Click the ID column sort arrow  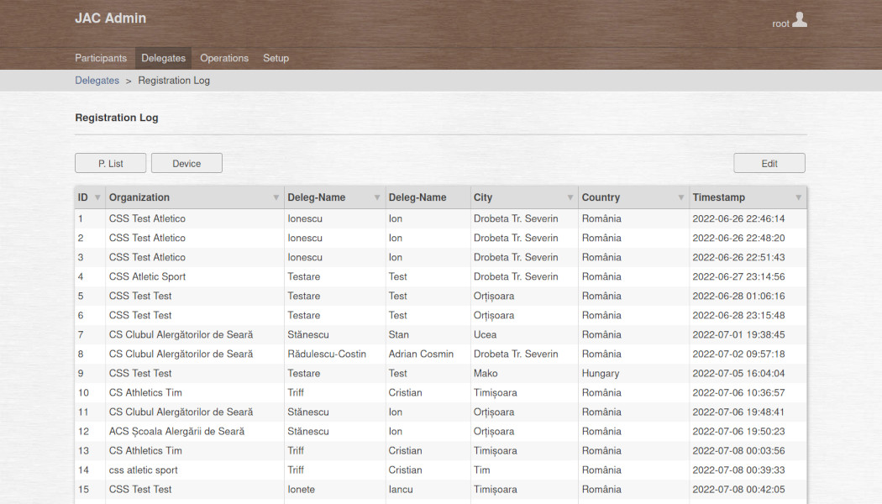pos(97,198)
